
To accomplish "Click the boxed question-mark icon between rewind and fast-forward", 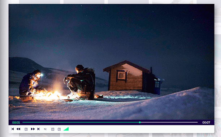I will 26,129.
